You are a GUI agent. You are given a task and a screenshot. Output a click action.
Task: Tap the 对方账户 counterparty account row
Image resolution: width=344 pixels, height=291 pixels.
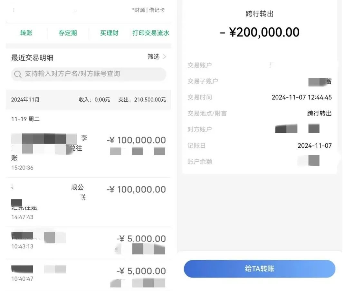(x=260, y=129)
